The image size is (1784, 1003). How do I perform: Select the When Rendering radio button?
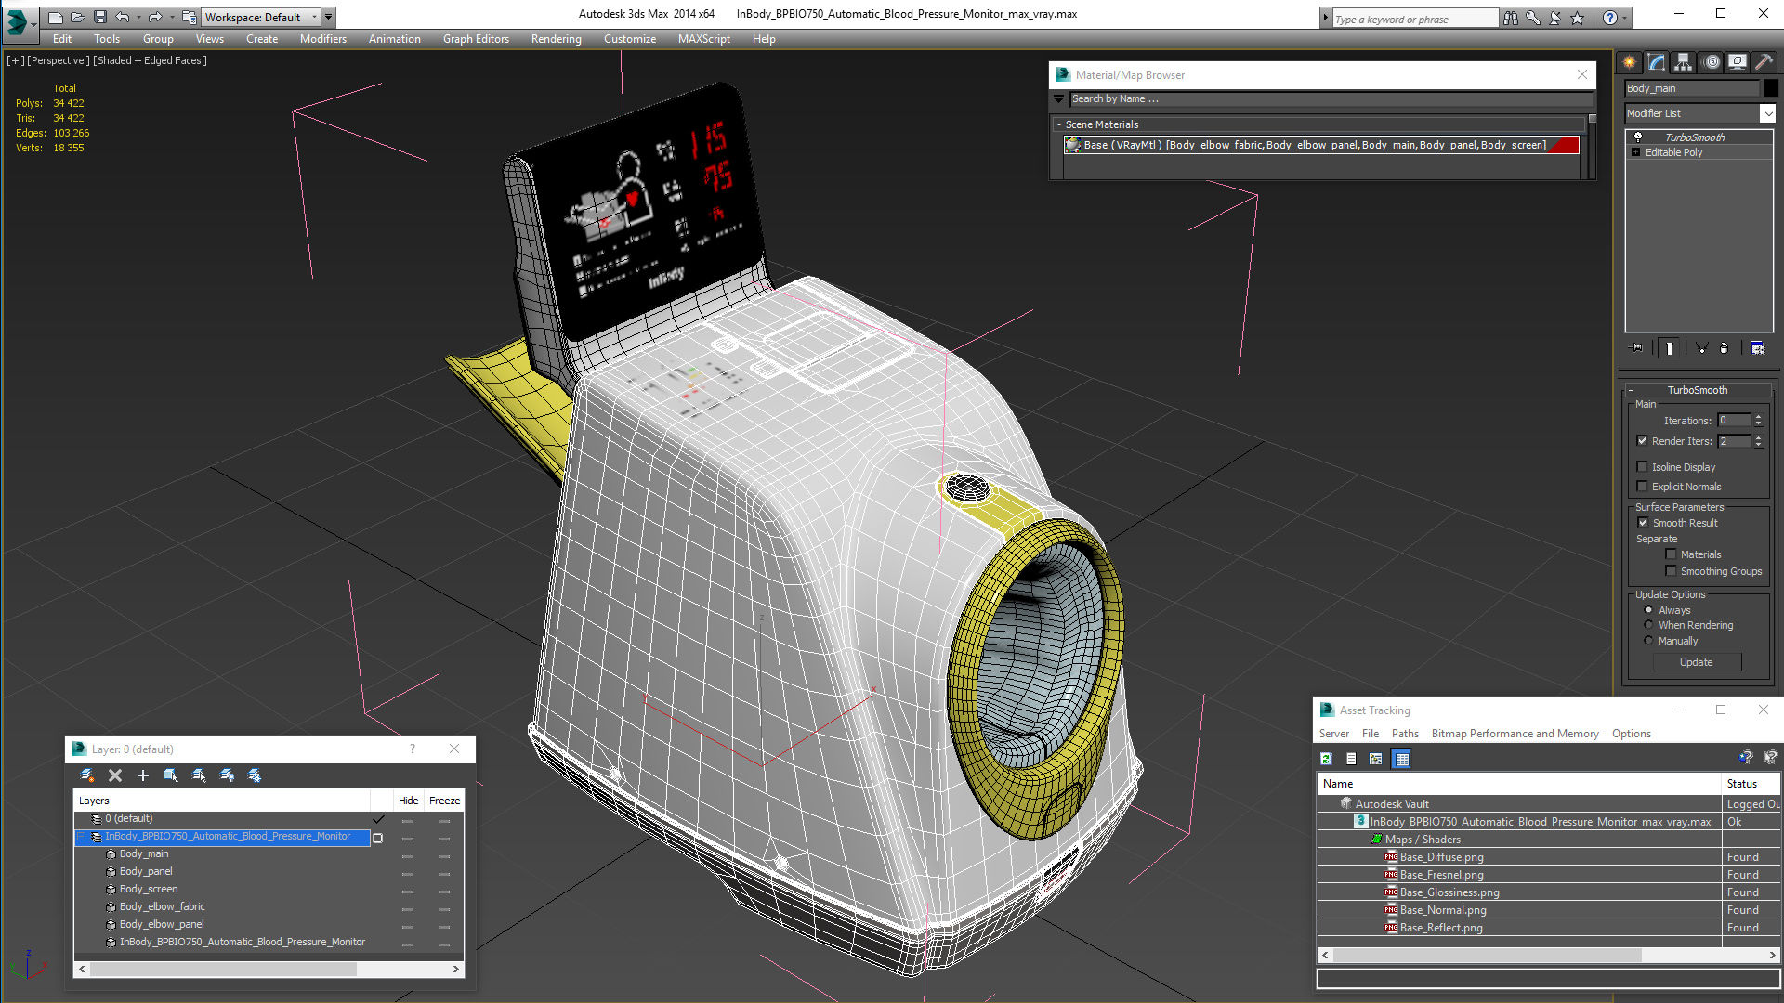tap(1648, 625)
